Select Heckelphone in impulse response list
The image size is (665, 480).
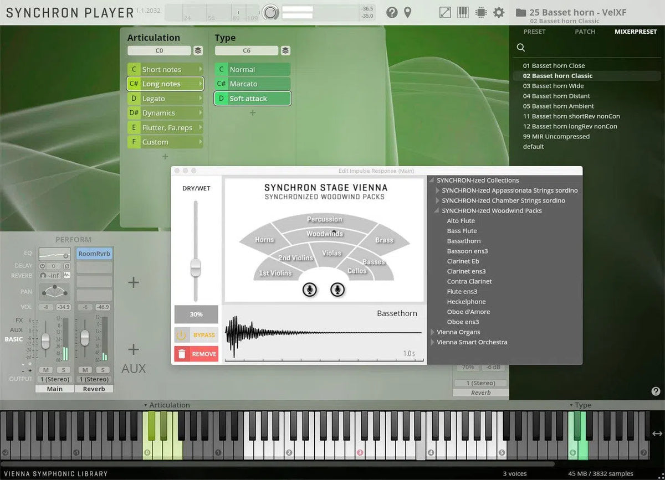(466, 302)
